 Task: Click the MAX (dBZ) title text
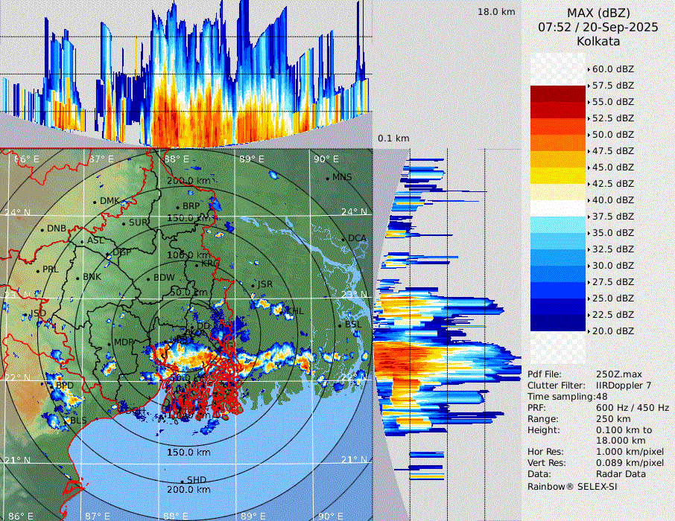tap(598, 13)
